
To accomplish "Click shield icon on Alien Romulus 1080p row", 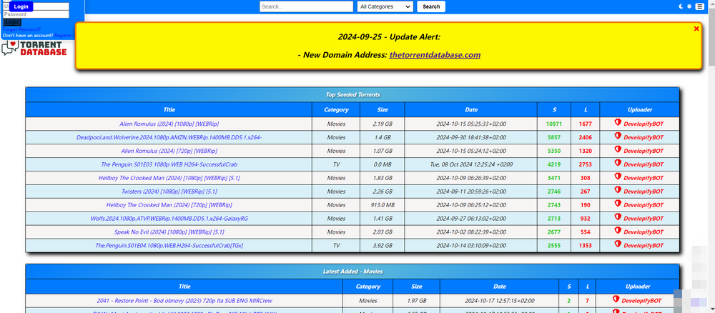I will point(618,122).
